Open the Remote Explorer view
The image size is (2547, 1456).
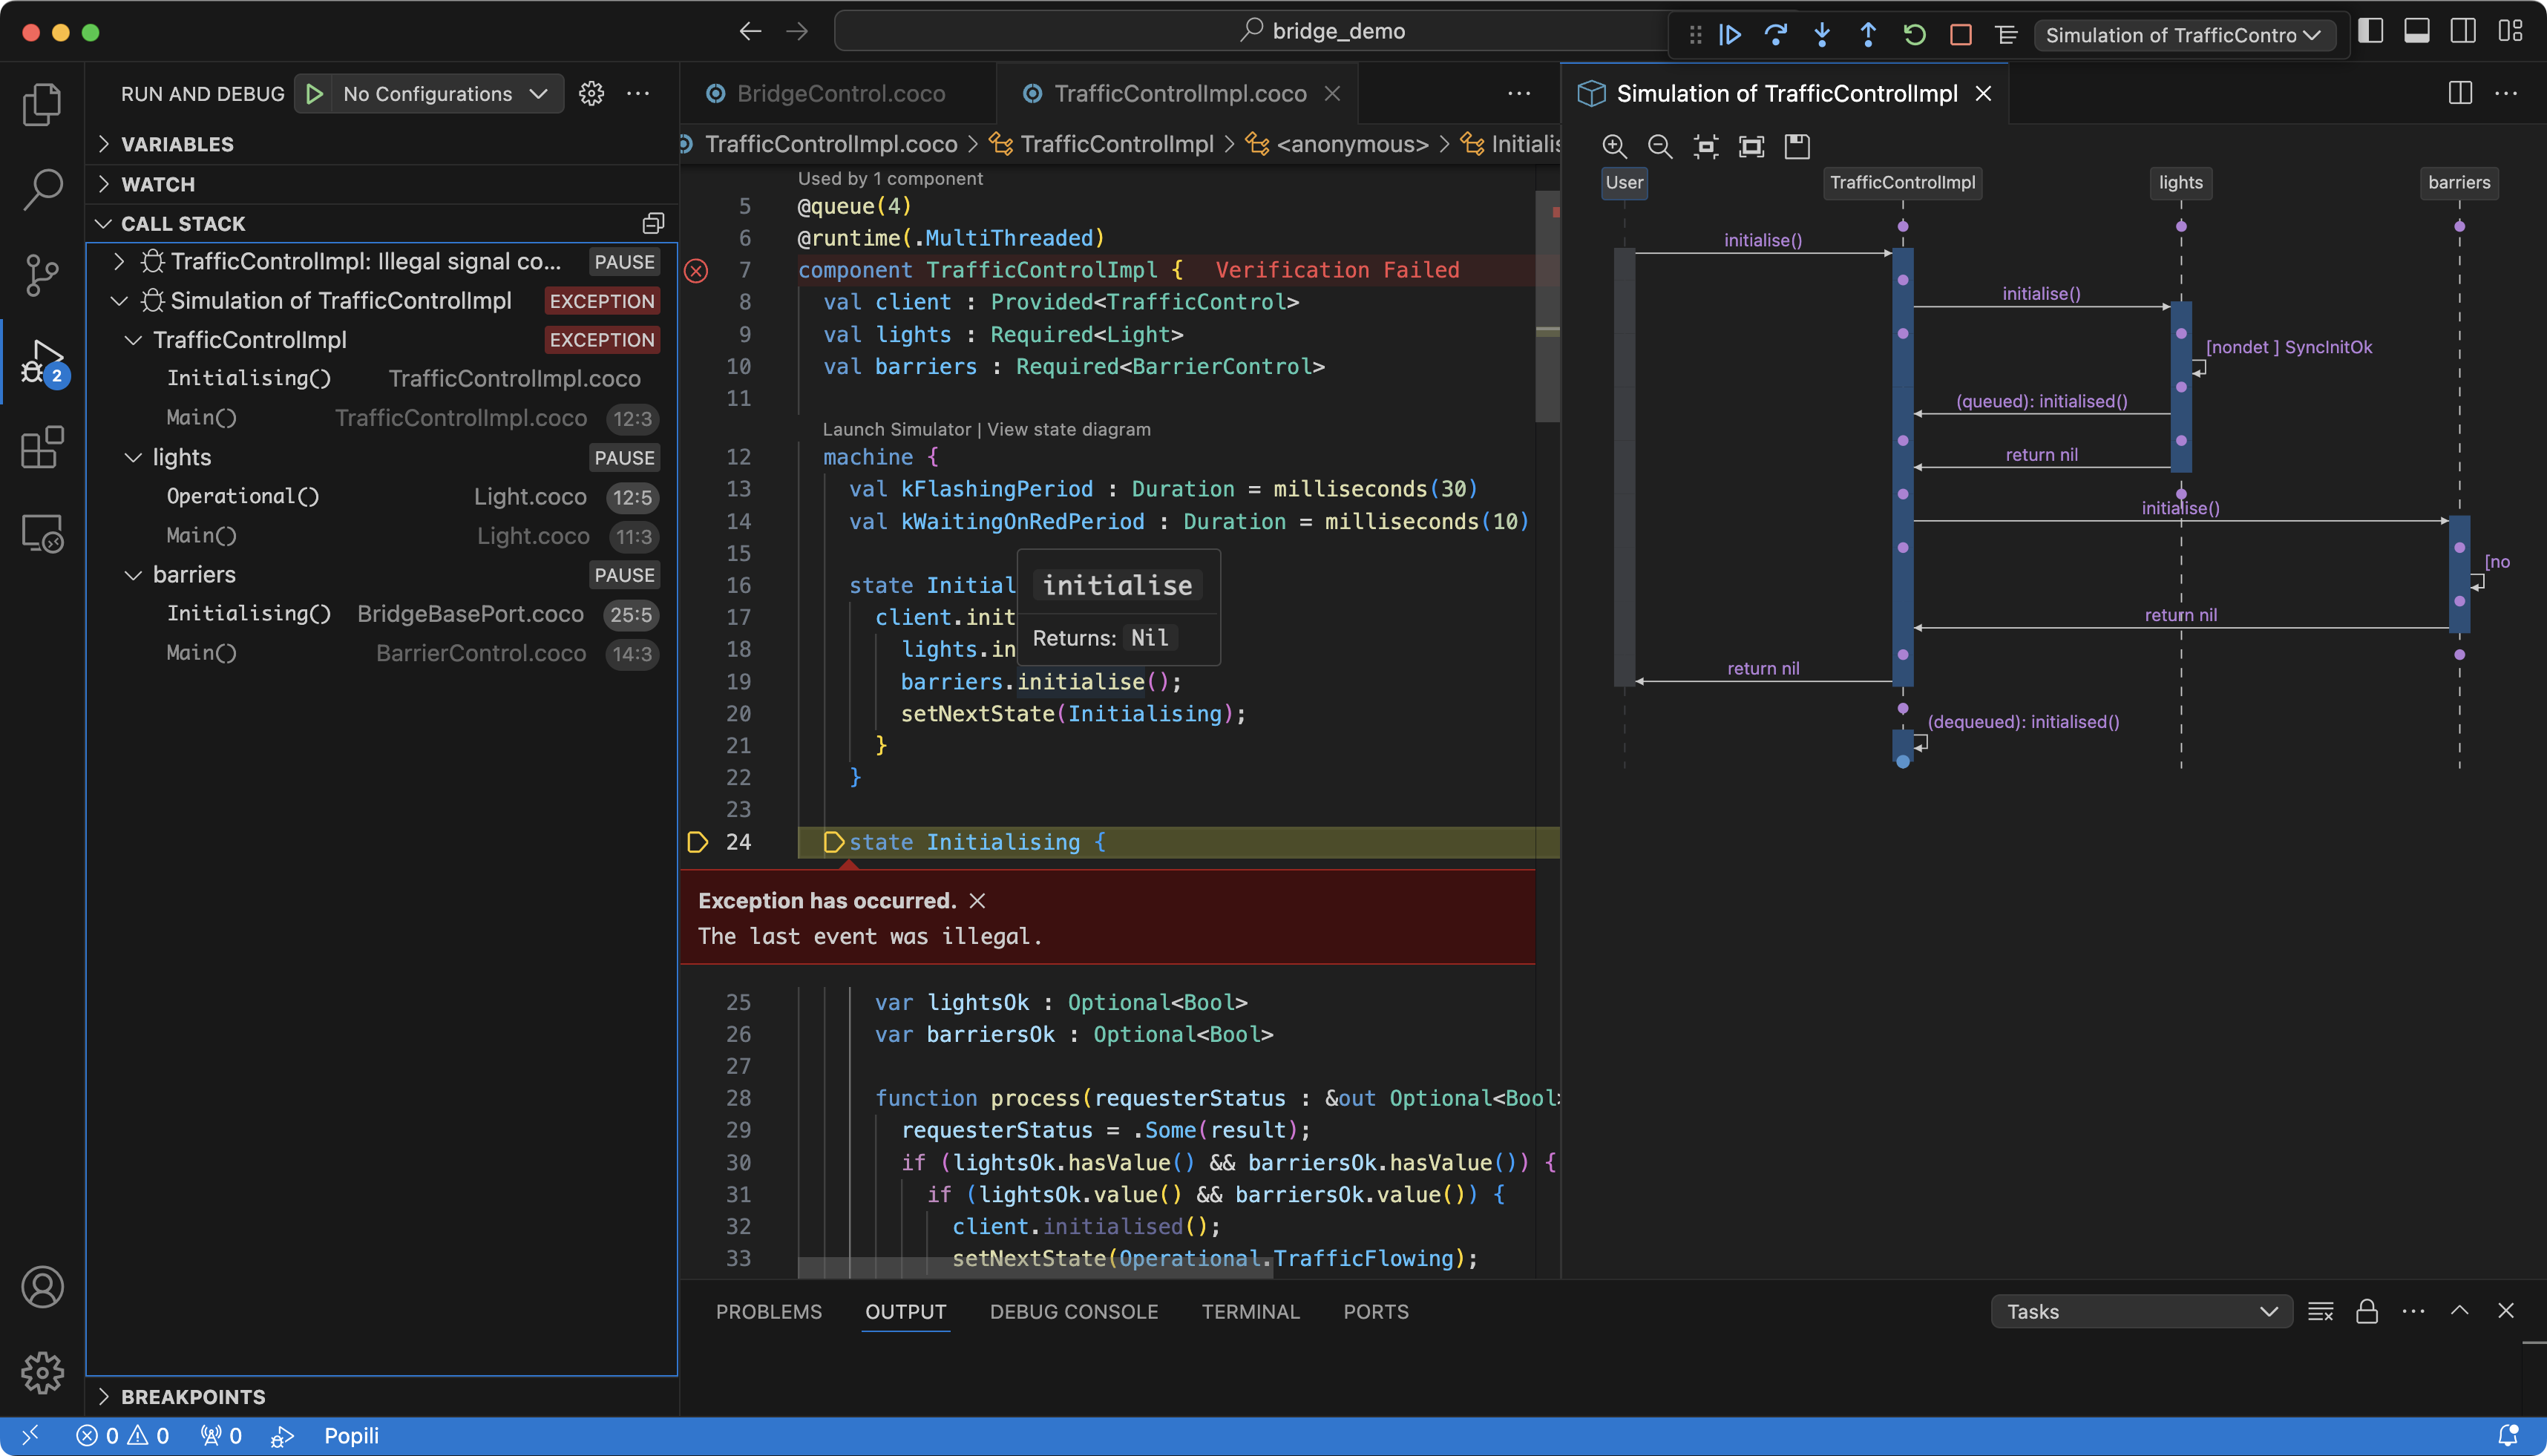pos(42,533)
